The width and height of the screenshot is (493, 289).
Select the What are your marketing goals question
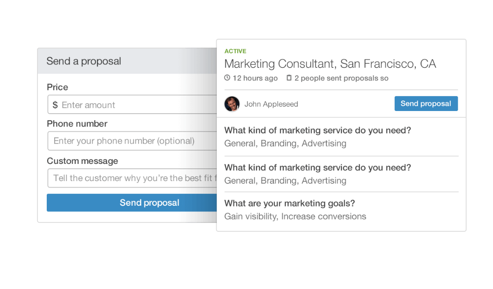(x=289, y=203)
